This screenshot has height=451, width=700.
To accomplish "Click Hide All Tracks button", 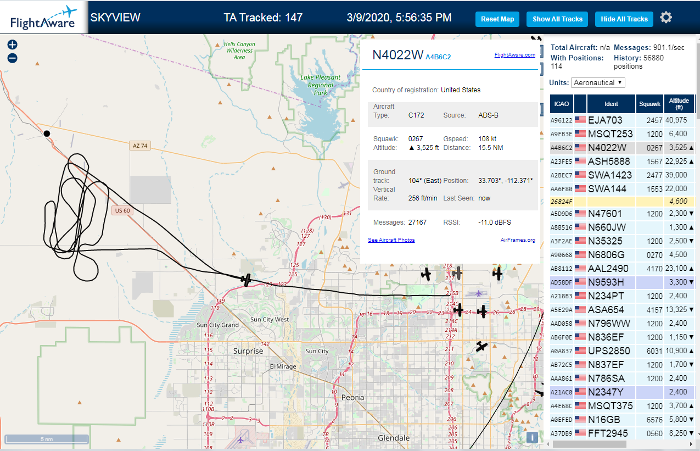I will 624,19.
